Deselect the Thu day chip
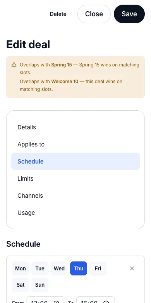 click(x=79, y=268)
